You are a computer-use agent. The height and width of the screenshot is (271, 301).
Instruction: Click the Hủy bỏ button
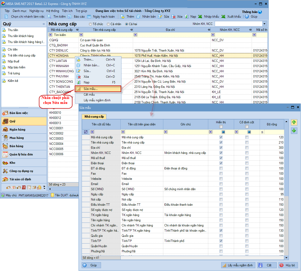(x=288, y=265)
